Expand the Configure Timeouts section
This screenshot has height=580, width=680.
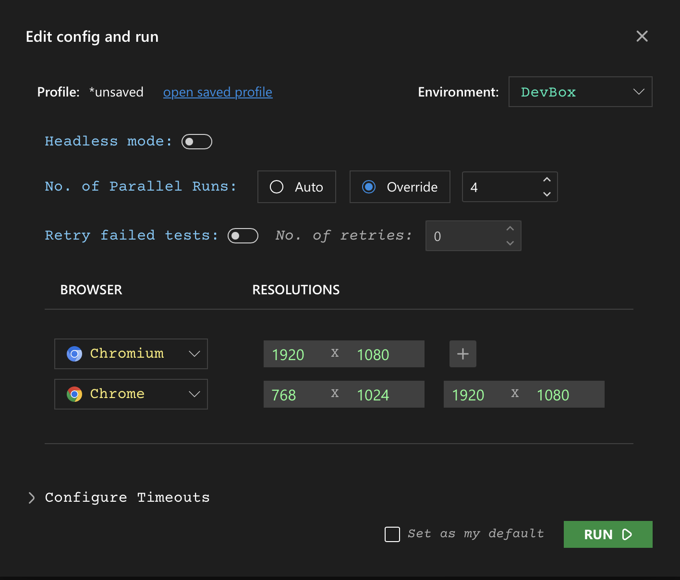coord(32,497)
